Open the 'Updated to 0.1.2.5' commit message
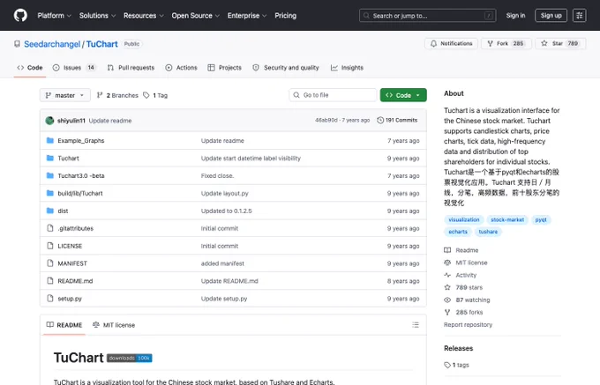 [x=226, y=211]
